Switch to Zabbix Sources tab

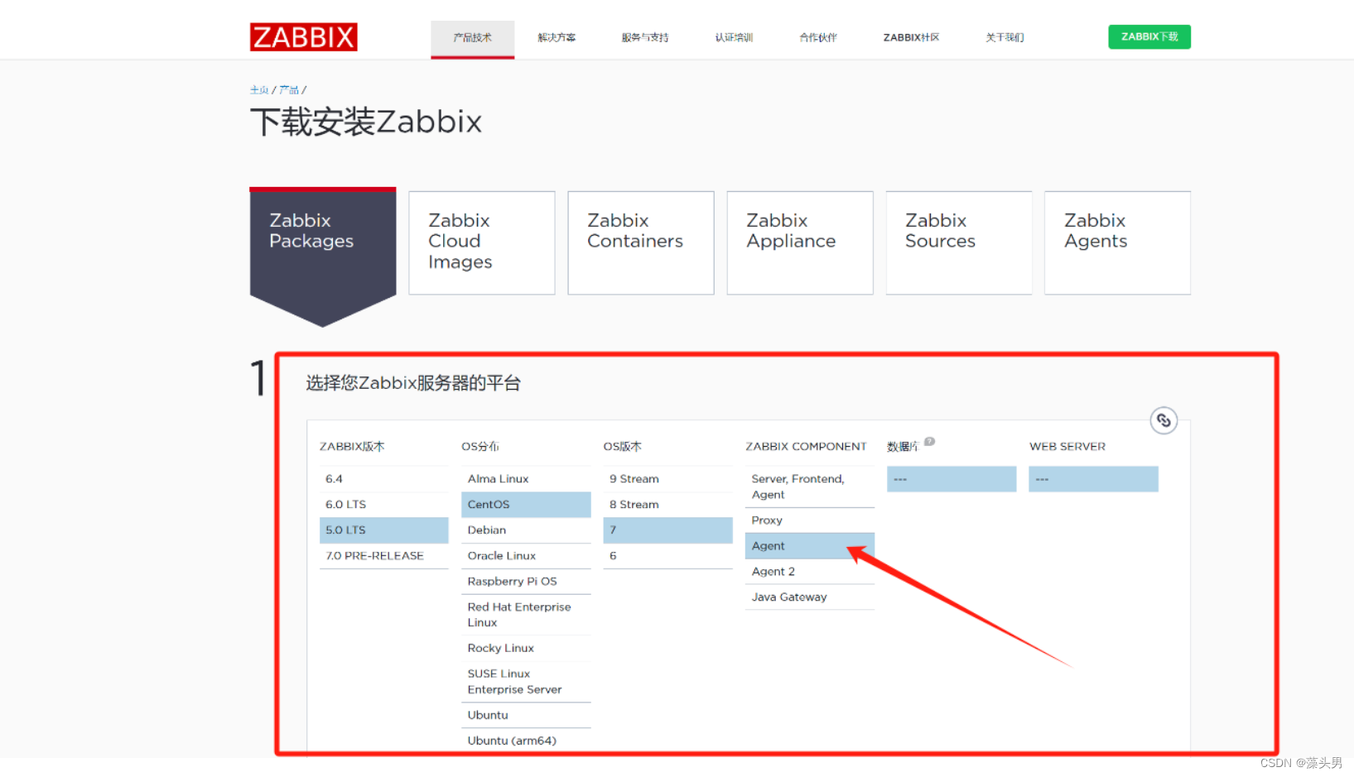[x=959, y=243]
